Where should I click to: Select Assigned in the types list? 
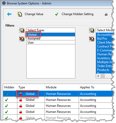51,39
